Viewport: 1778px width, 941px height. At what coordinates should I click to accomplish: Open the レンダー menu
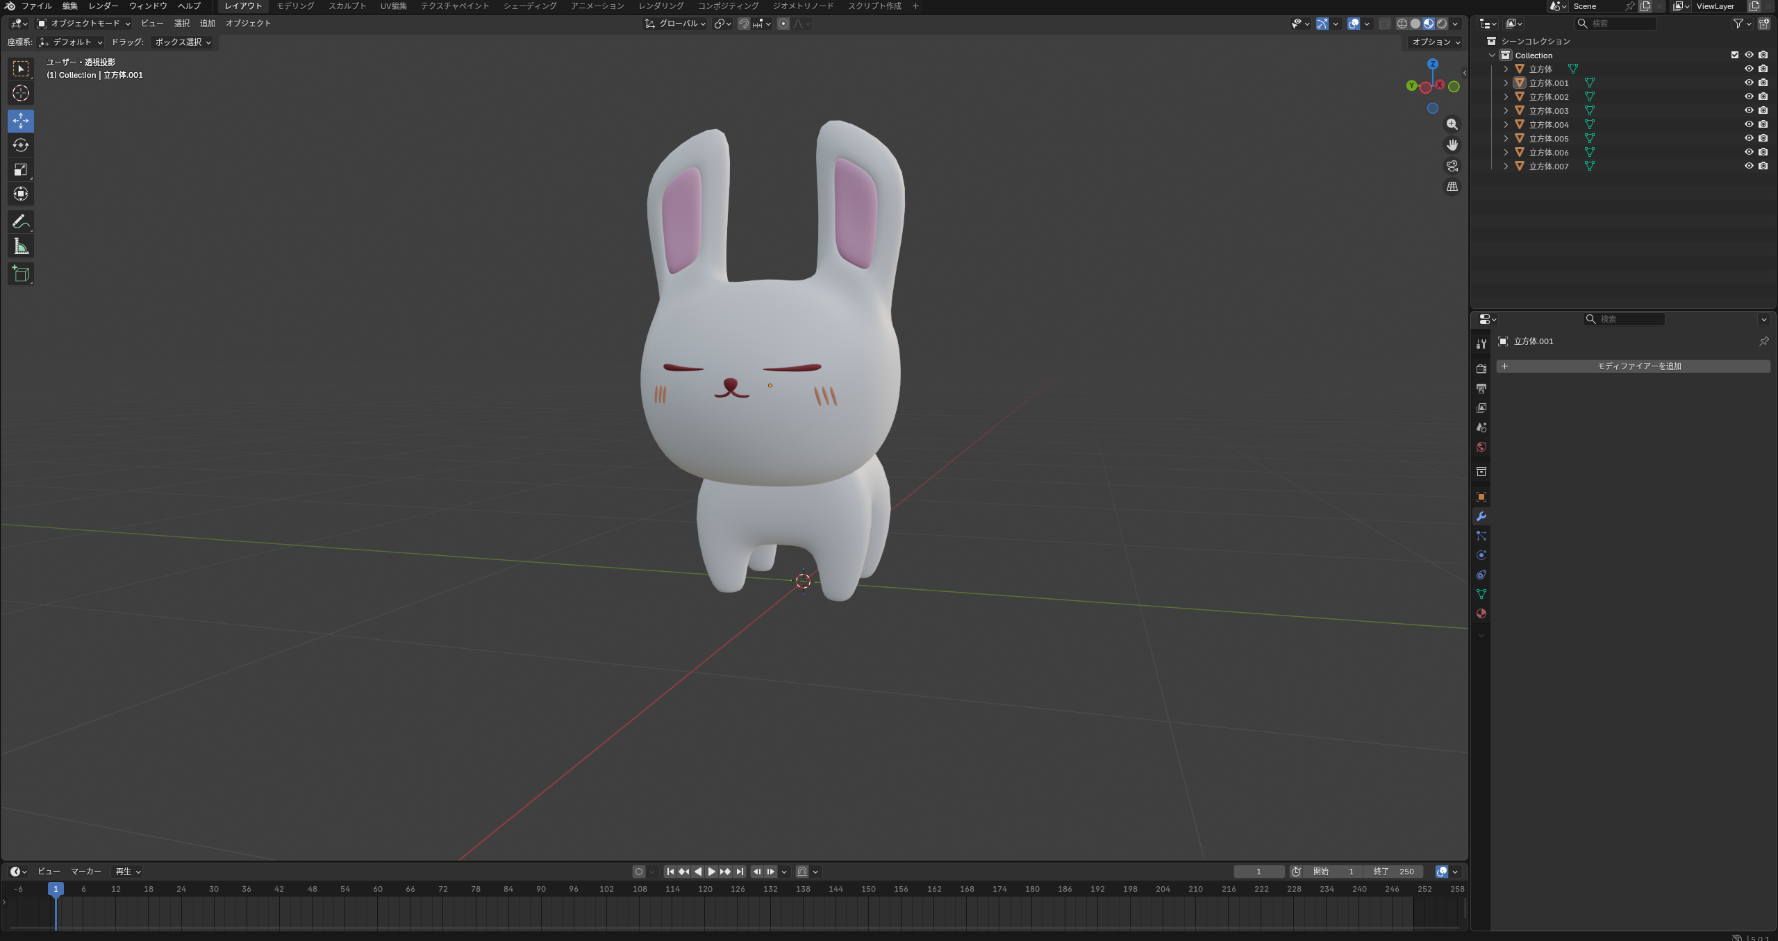click(103, 6)
